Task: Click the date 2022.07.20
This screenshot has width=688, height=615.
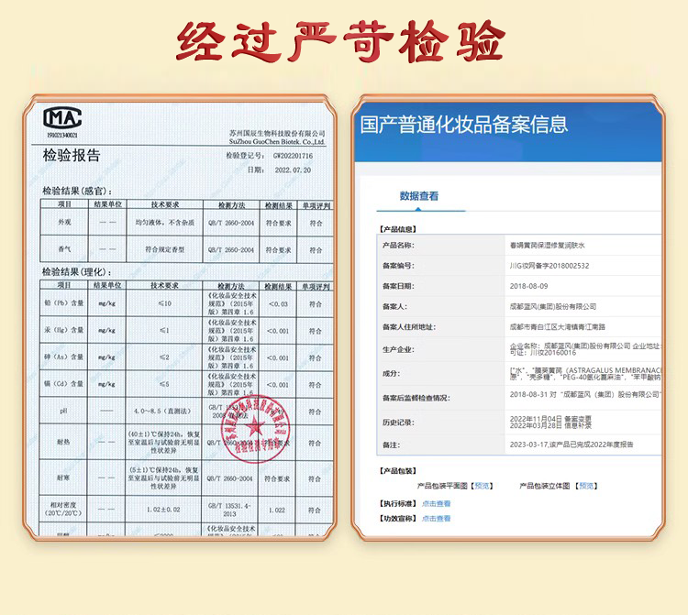Action: point(293,170)
